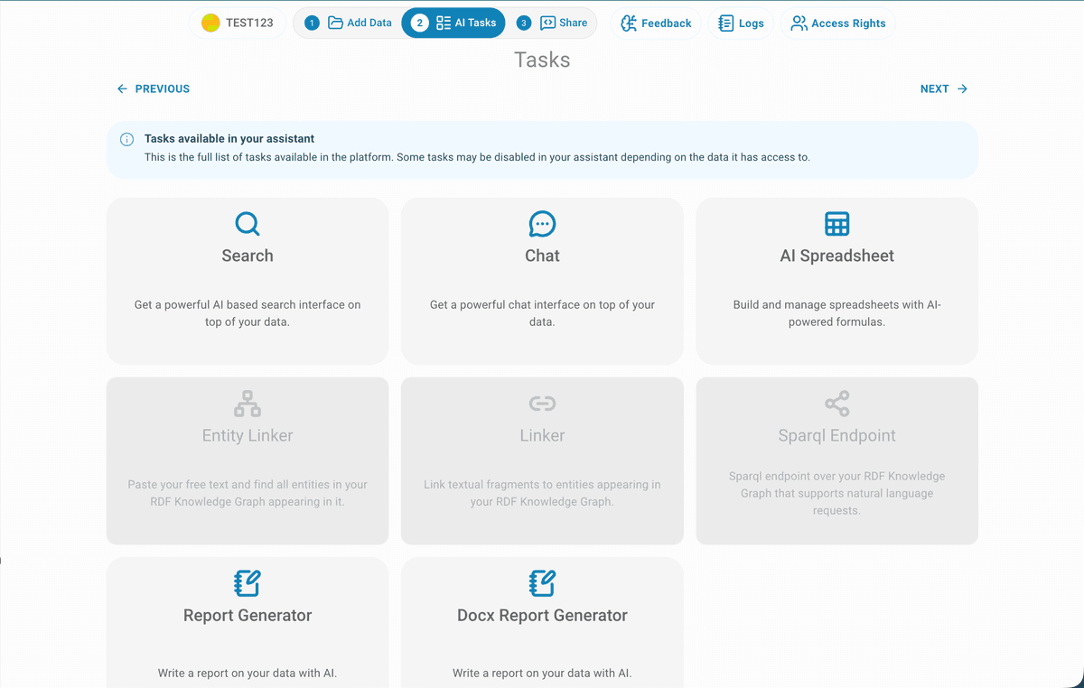
Task: Click 'Link textual fragments to entities' description
Action: pos(542,493)
